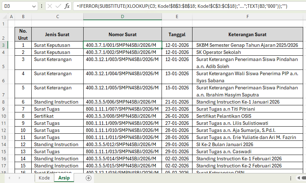Screen dimensions: 306x183
Task: Click the formula bar vertical dots handle
Action: (x=42, y=6)
